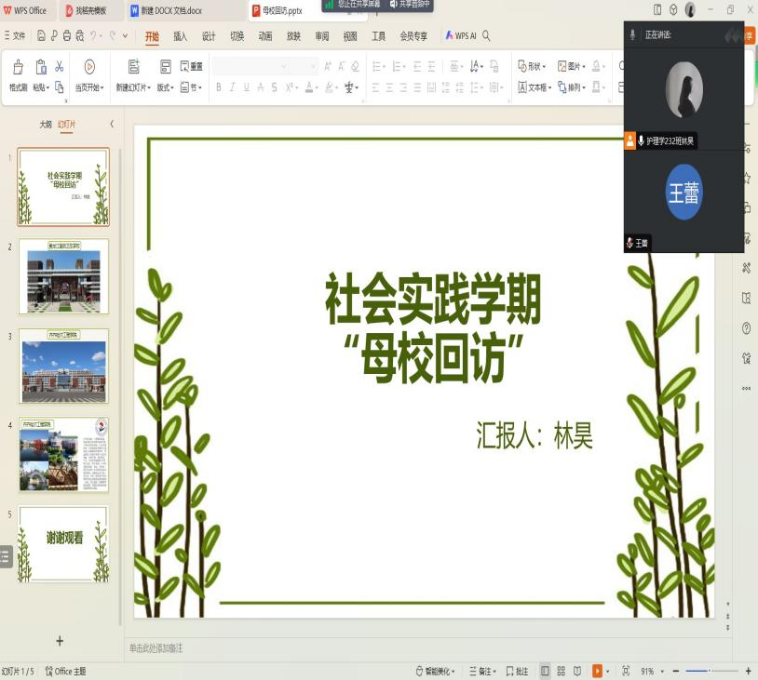Image resolution: width=758 pixels, height=680 pixels.
Task: Click the Cut scissors icon
Action: point(59,67)
